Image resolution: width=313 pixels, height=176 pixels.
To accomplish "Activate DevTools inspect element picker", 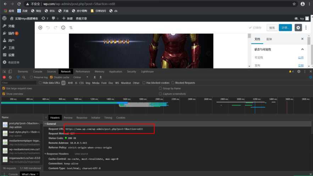I will (4, 72).
